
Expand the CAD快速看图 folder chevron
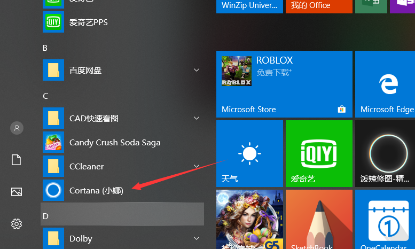(197, 118)
